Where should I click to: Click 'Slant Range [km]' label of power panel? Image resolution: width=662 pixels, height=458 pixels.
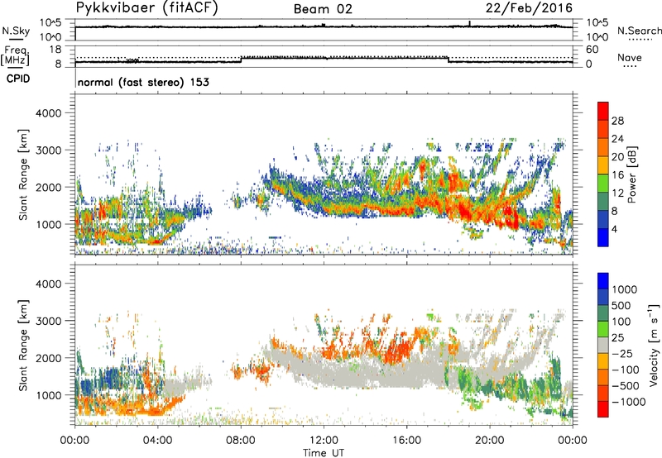pyautogui.click(x=23, y=174)
